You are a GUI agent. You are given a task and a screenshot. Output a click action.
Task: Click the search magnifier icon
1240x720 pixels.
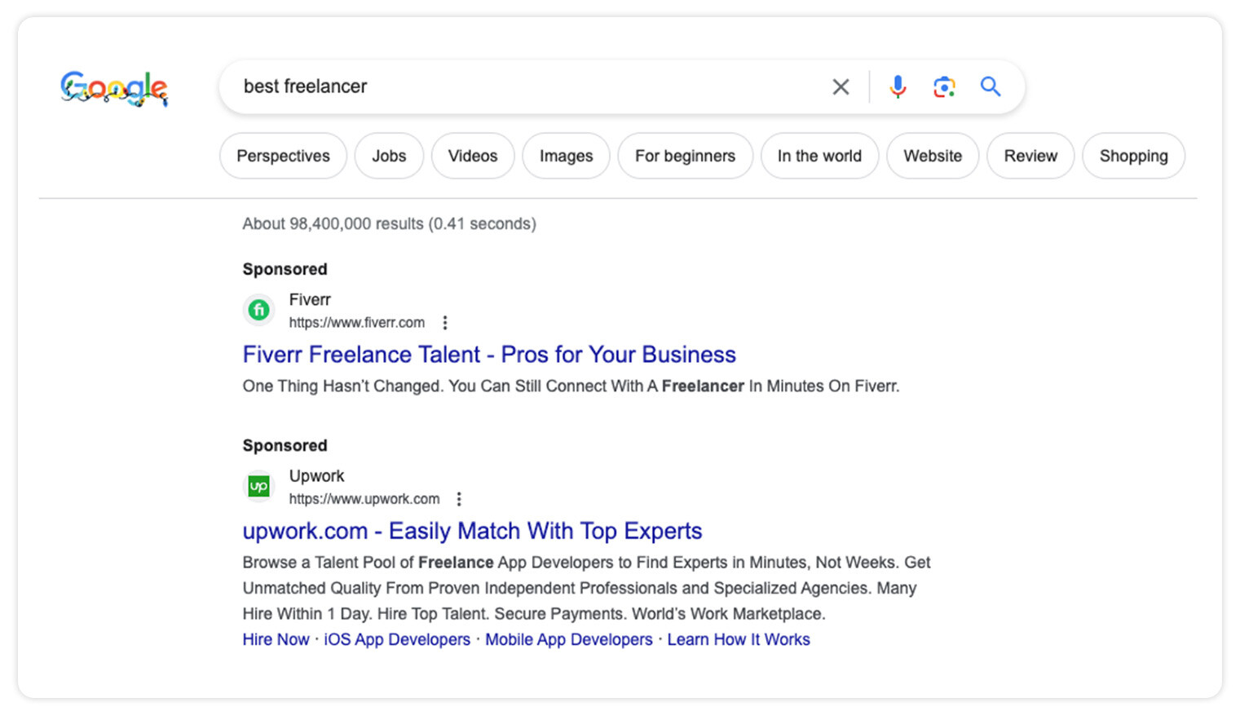[991, 86]
